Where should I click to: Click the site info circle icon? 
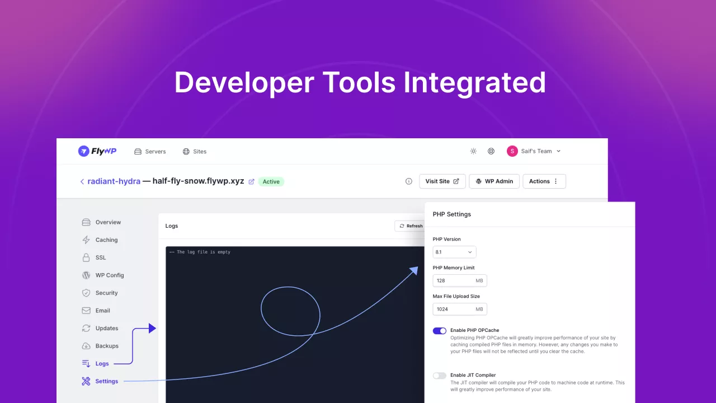pos(408,181)
